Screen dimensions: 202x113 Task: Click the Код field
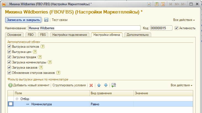pos(161,28)
